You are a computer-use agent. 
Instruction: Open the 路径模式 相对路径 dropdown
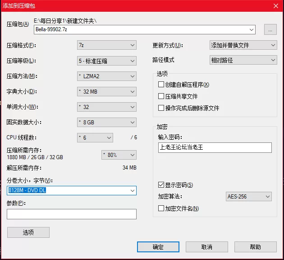click(243, 60)
